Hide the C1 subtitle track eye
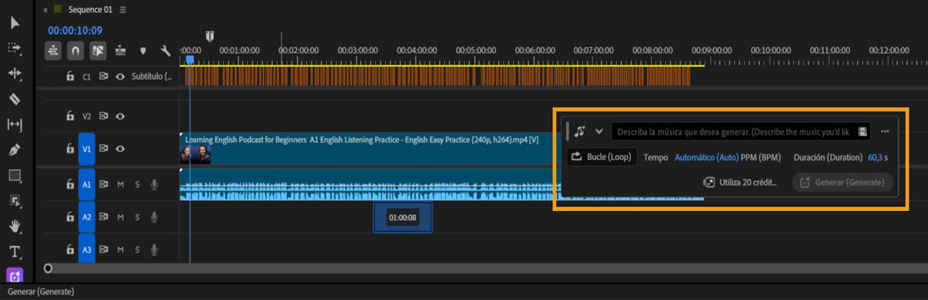 coord(121,77)
